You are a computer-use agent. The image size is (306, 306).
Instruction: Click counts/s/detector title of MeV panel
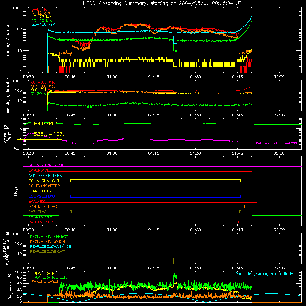pyautogui.click(x=8, y=95)
